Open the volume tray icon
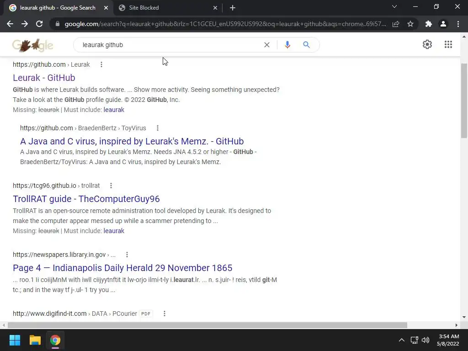 pos(425,340)
